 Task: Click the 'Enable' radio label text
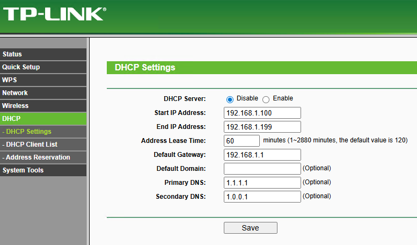coord(283,98)
